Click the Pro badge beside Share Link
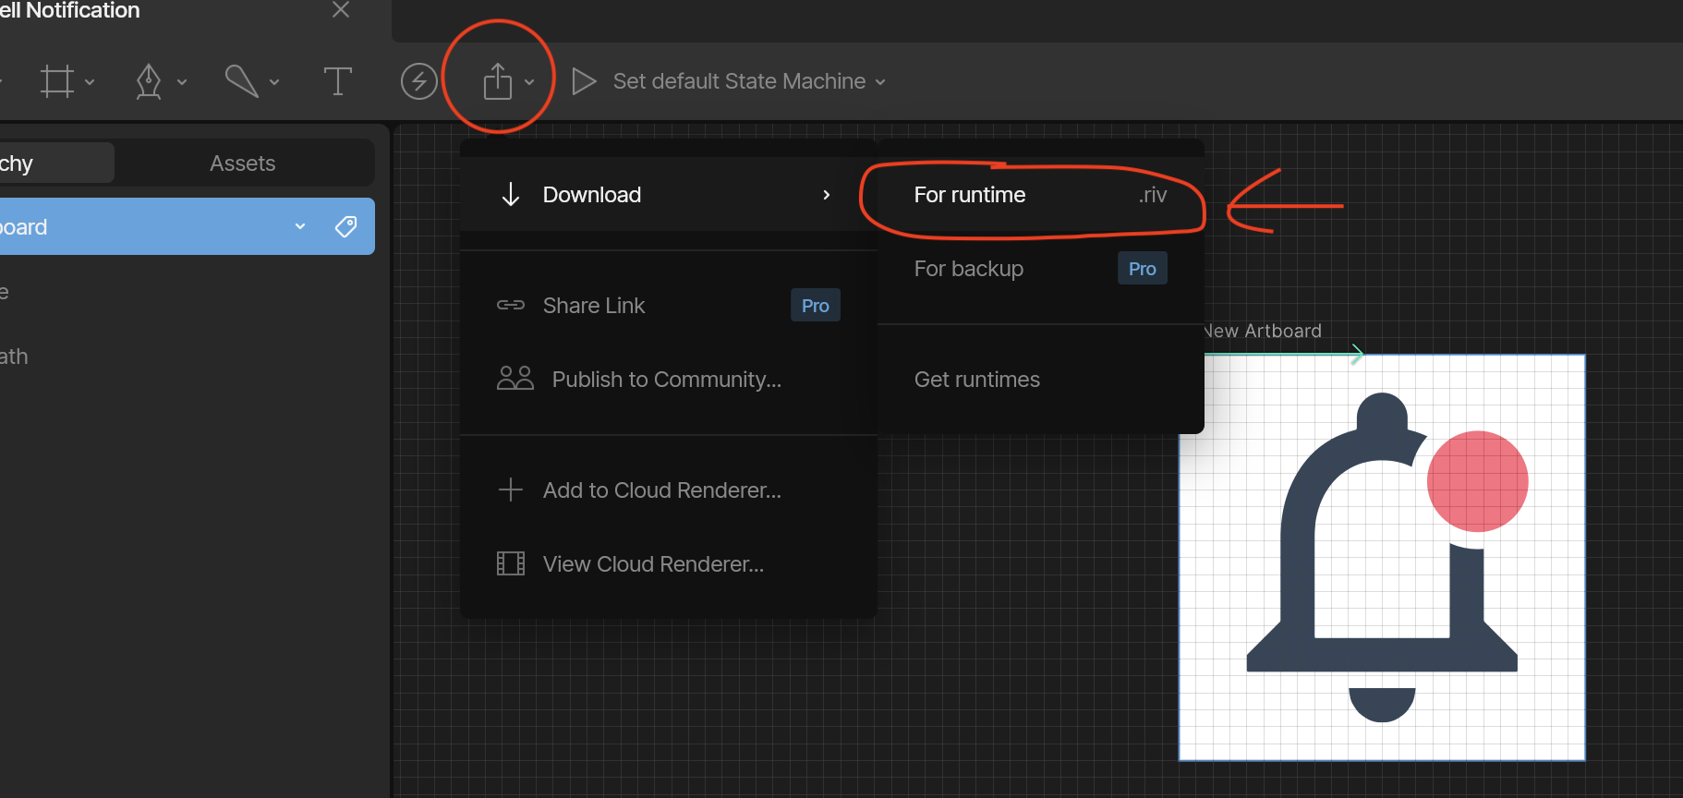The image size is (1683, 798). (816, 306)
